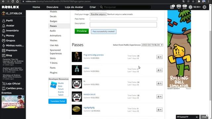Open Cartões presente in sidebar
The height and width of the screenshot is (119, 212).
click(x=13, y=88)
